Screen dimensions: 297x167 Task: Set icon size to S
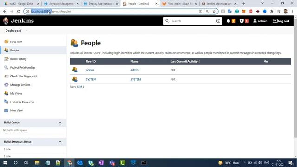(x=78, y=87)
